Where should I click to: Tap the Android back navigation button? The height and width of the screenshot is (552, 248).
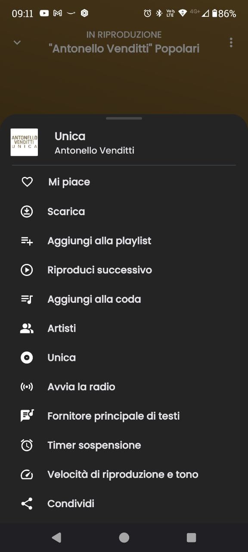point(56,537)
